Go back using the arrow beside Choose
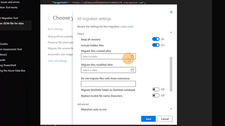Viewport: 225px width, 126px height. pyautogui.click(x=49, y=18)
